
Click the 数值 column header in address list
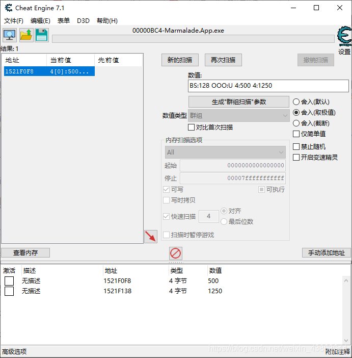click(215, 271)
